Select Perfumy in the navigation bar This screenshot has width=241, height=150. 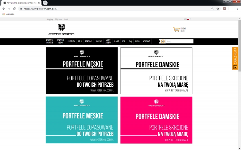(x=89, y=42)
